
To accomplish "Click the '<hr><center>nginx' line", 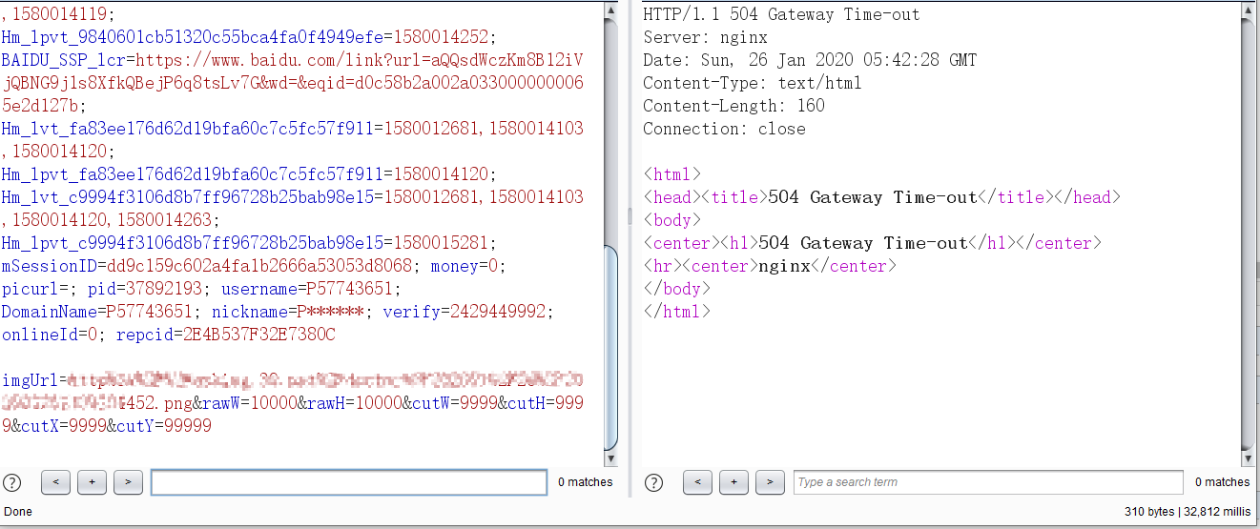I will [x=770, y=266].
